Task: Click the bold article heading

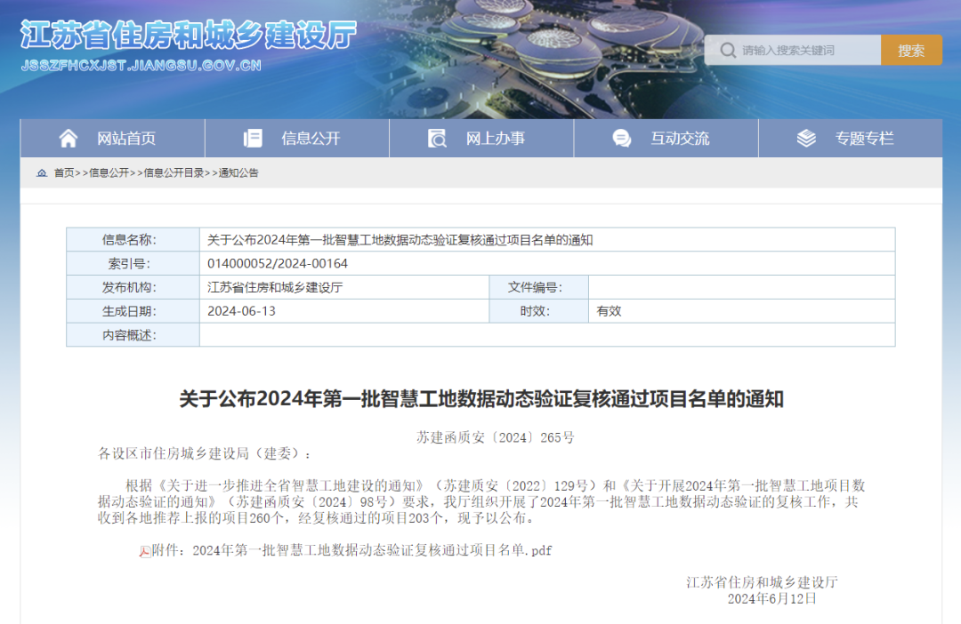Action: pos(481,399)
